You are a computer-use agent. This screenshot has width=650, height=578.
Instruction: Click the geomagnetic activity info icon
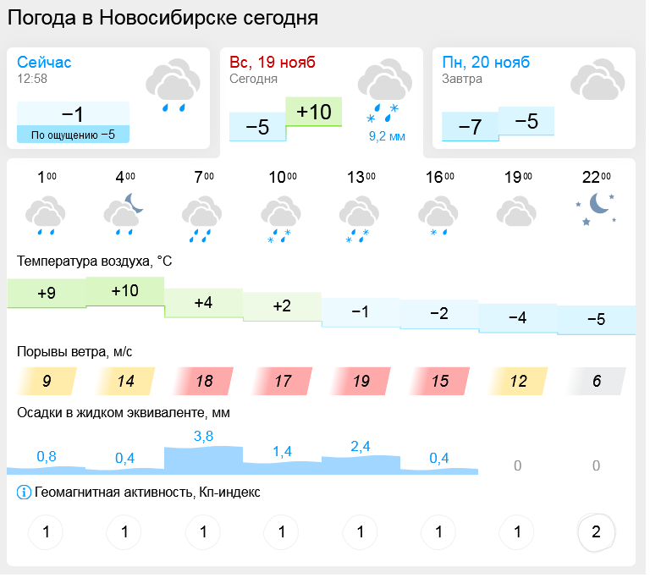tap(23, 493)
